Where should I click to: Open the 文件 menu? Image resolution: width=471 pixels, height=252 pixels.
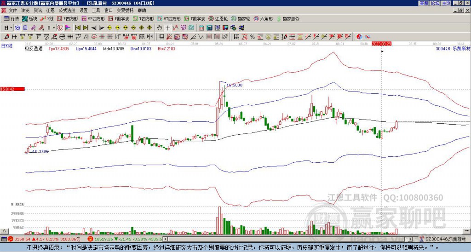(x=13, y=11)
